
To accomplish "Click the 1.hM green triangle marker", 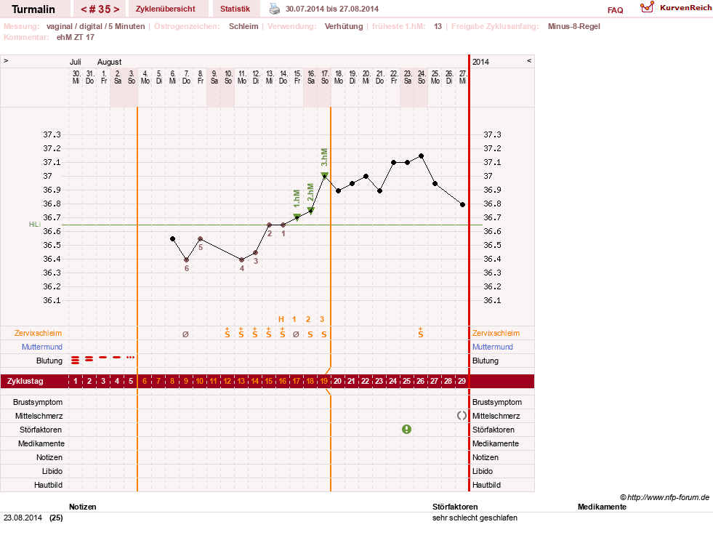I will click(x=297, y=217).
